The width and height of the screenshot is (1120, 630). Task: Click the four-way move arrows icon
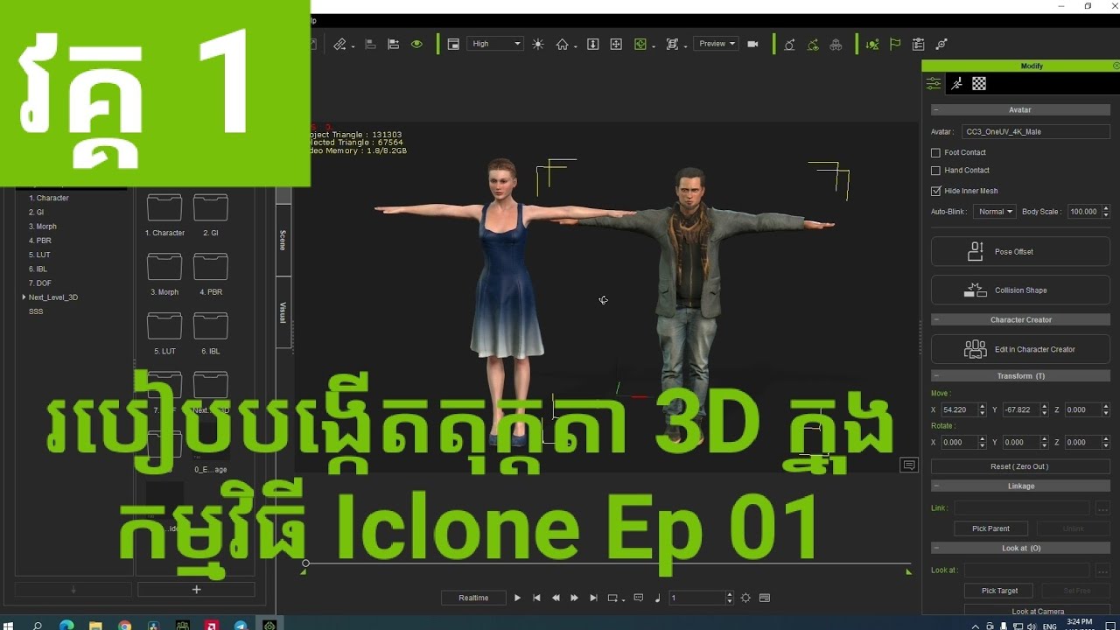(x=616, y=44)
